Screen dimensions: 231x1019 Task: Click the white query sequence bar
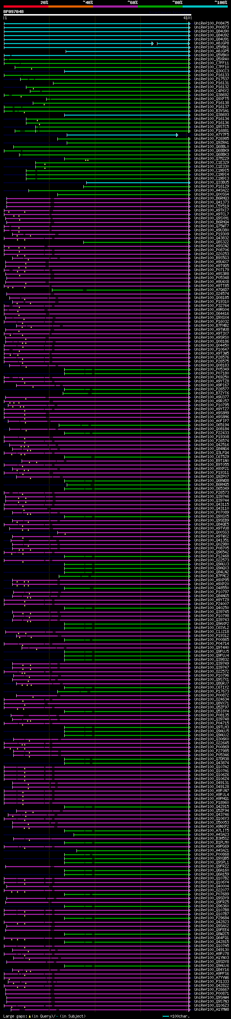[97, 14]
